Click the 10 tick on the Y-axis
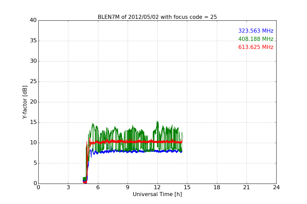This screenshot has height=204, width=307. 33,143
